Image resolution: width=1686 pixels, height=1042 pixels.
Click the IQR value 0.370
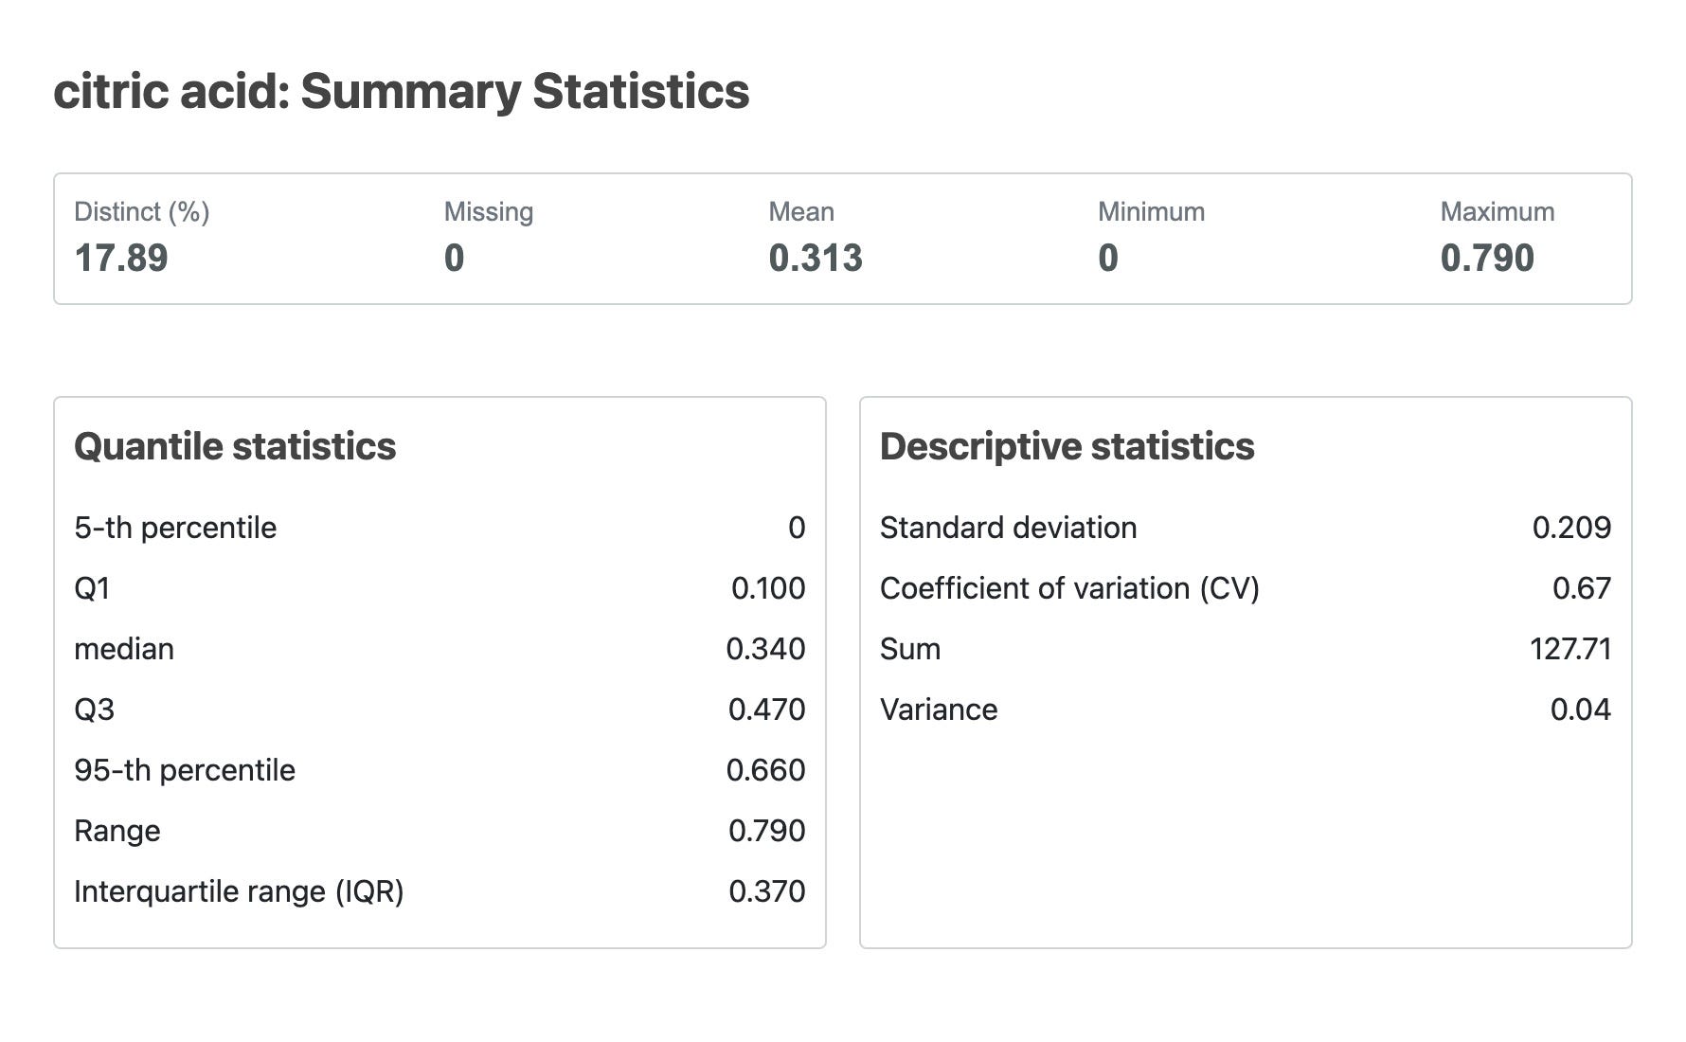point(766,891)
